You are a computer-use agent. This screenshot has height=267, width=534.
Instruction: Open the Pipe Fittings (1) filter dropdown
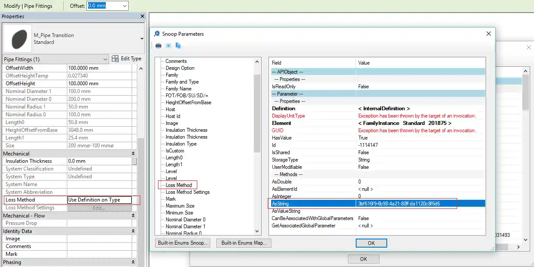[x=105, y=59]
